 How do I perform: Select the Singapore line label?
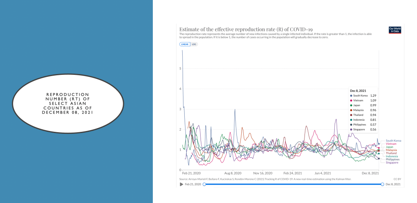point(392,163)
